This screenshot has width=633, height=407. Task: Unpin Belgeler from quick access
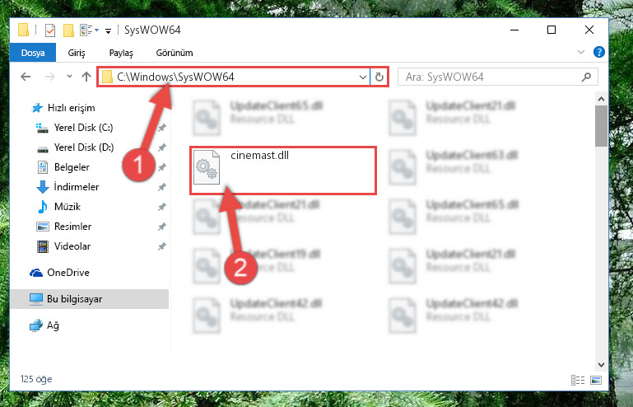click(161, 167)
